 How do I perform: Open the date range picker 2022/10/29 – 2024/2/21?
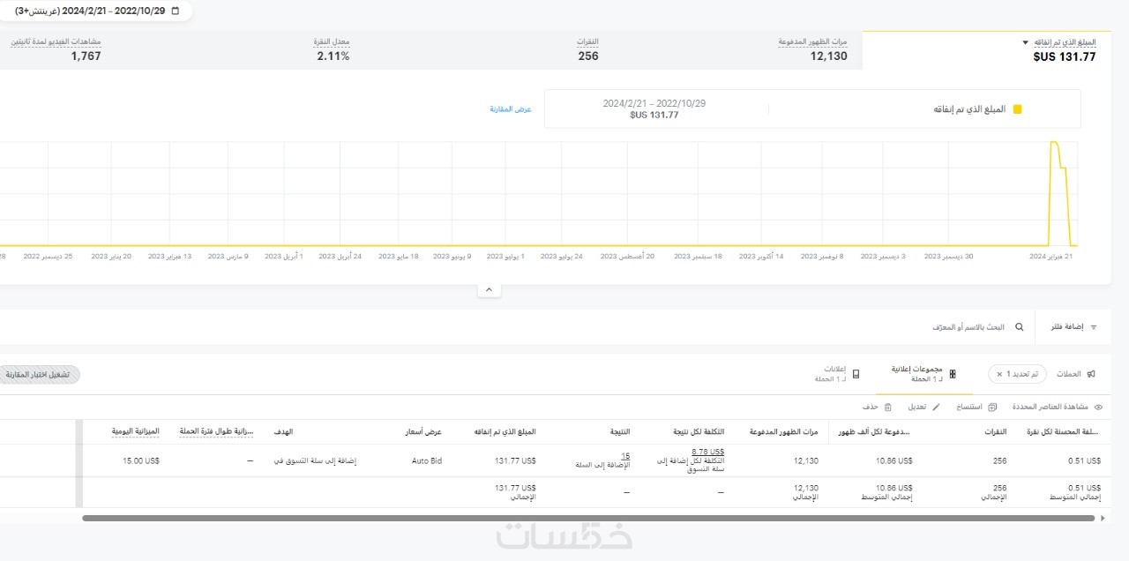pyautogui.click(x=97, y=11)
